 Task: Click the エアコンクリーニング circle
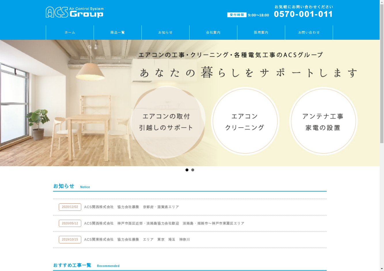click(245, 121)
